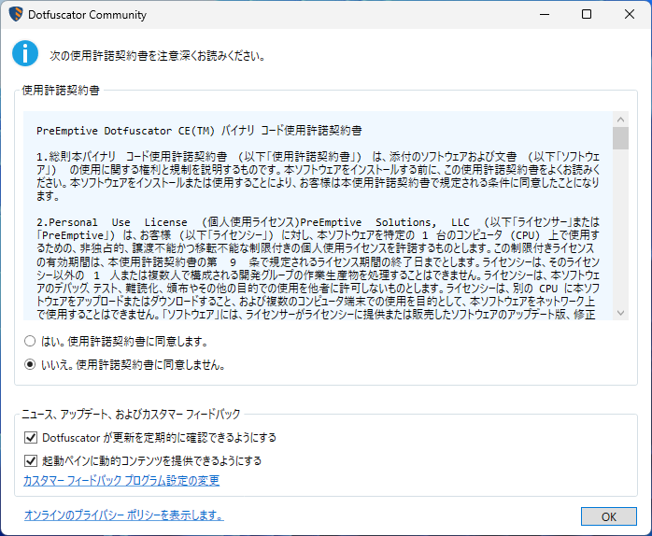Minimize the Dotfuscator Community window

pos(545,15)
